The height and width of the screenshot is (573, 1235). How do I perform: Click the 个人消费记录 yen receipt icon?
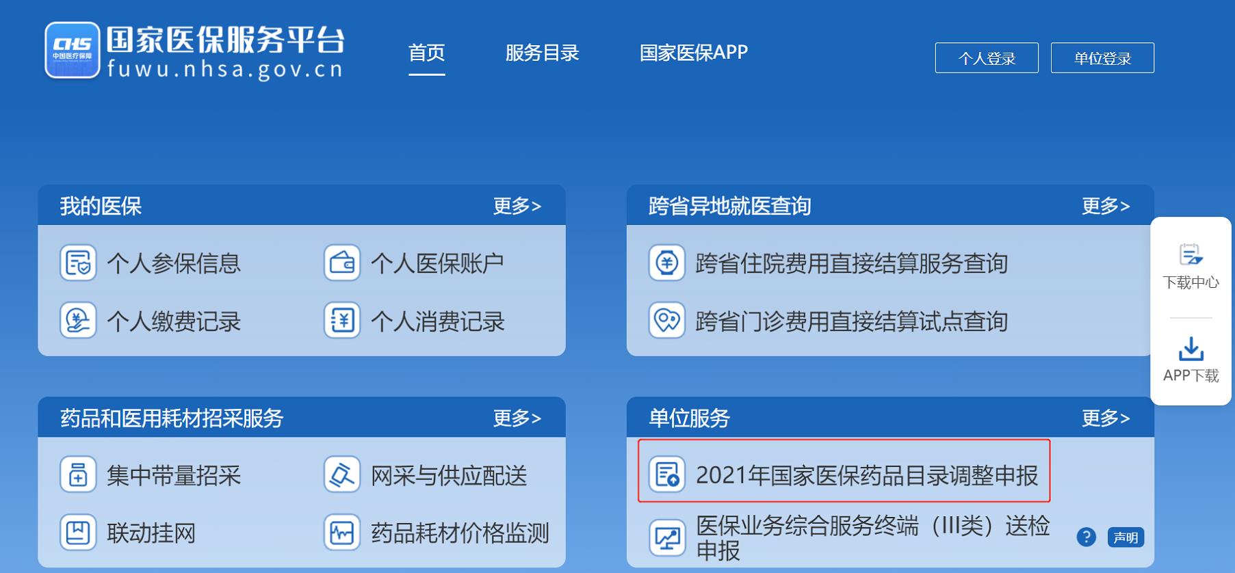(x=342, y=321)
